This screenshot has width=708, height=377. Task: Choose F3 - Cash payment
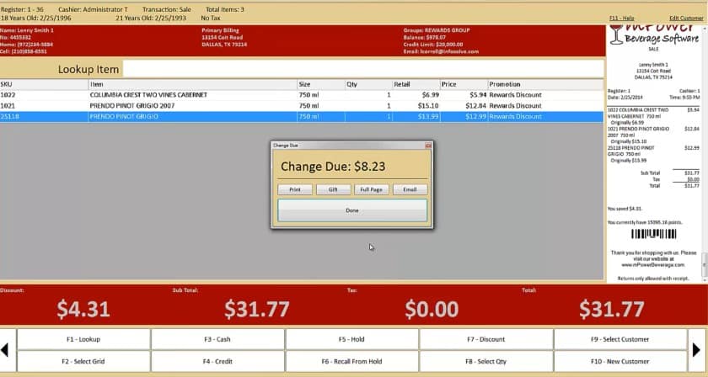(217, 339)
